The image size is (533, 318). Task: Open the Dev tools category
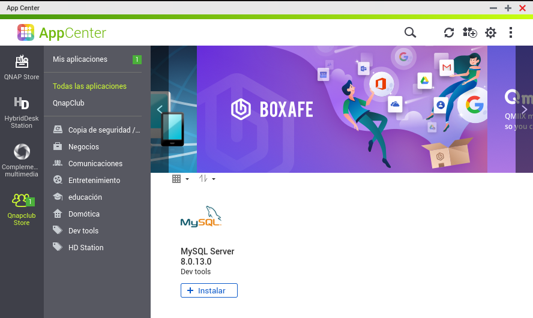coord(83,230)
